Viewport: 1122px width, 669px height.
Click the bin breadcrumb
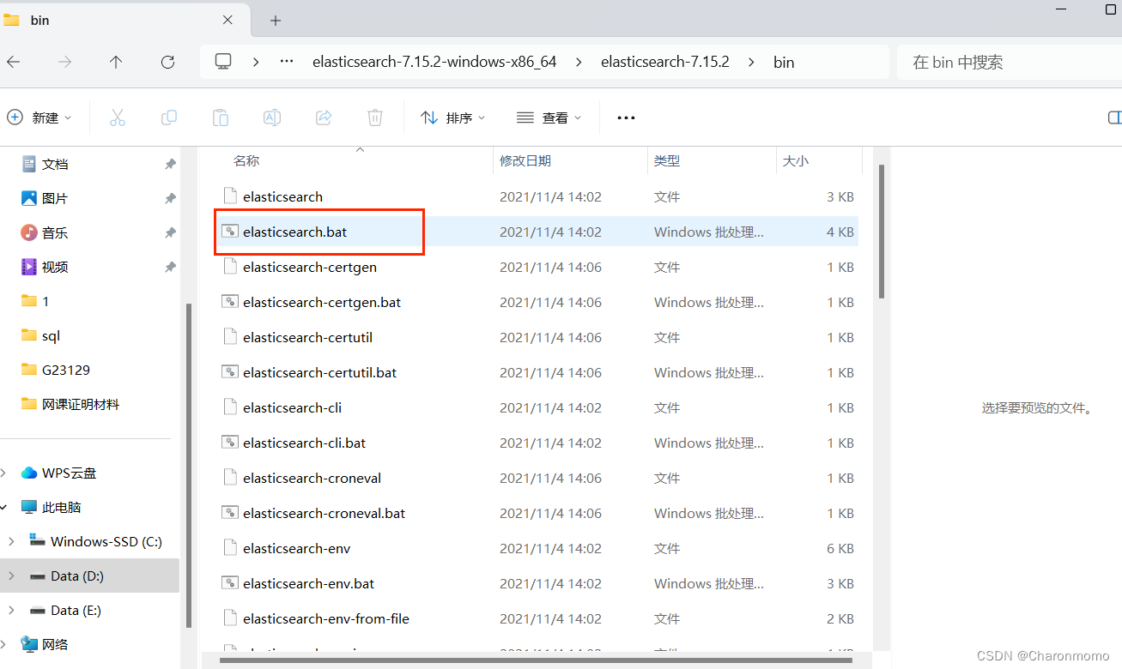784,62
